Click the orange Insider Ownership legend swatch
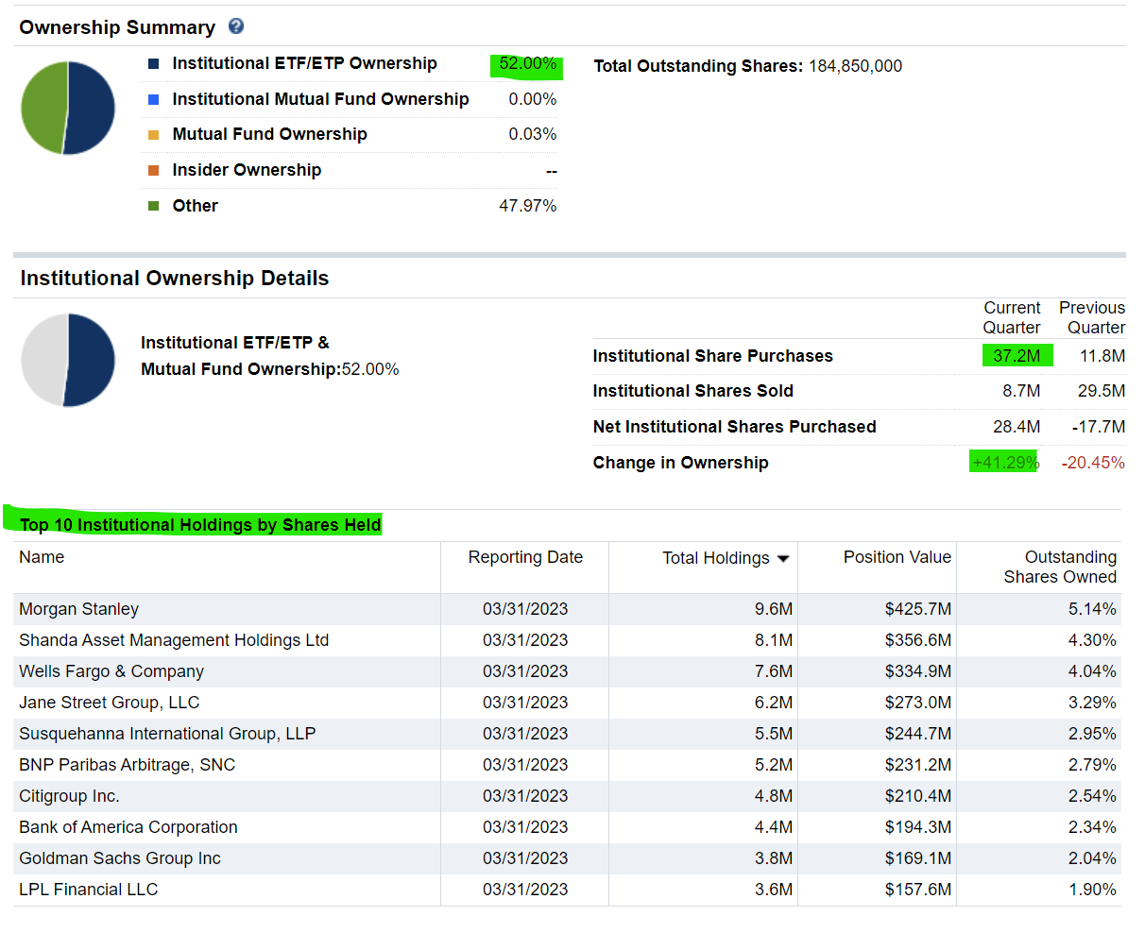Image resolution: width=1145 pixels, height=933 pixels. tap(153, 171)
